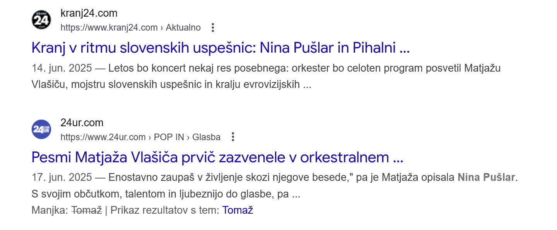Image resolution: width=557 pixels, height=230 pixels.
Task: Click the 'Aktualno' breadcrumb segment
Action: pyautogui.click(x=183, y=27)
